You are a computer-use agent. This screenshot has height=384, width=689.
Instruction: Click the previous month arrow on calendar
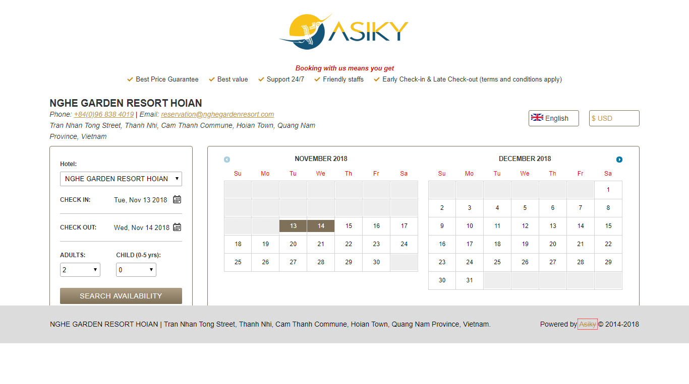tap(226, 159)
